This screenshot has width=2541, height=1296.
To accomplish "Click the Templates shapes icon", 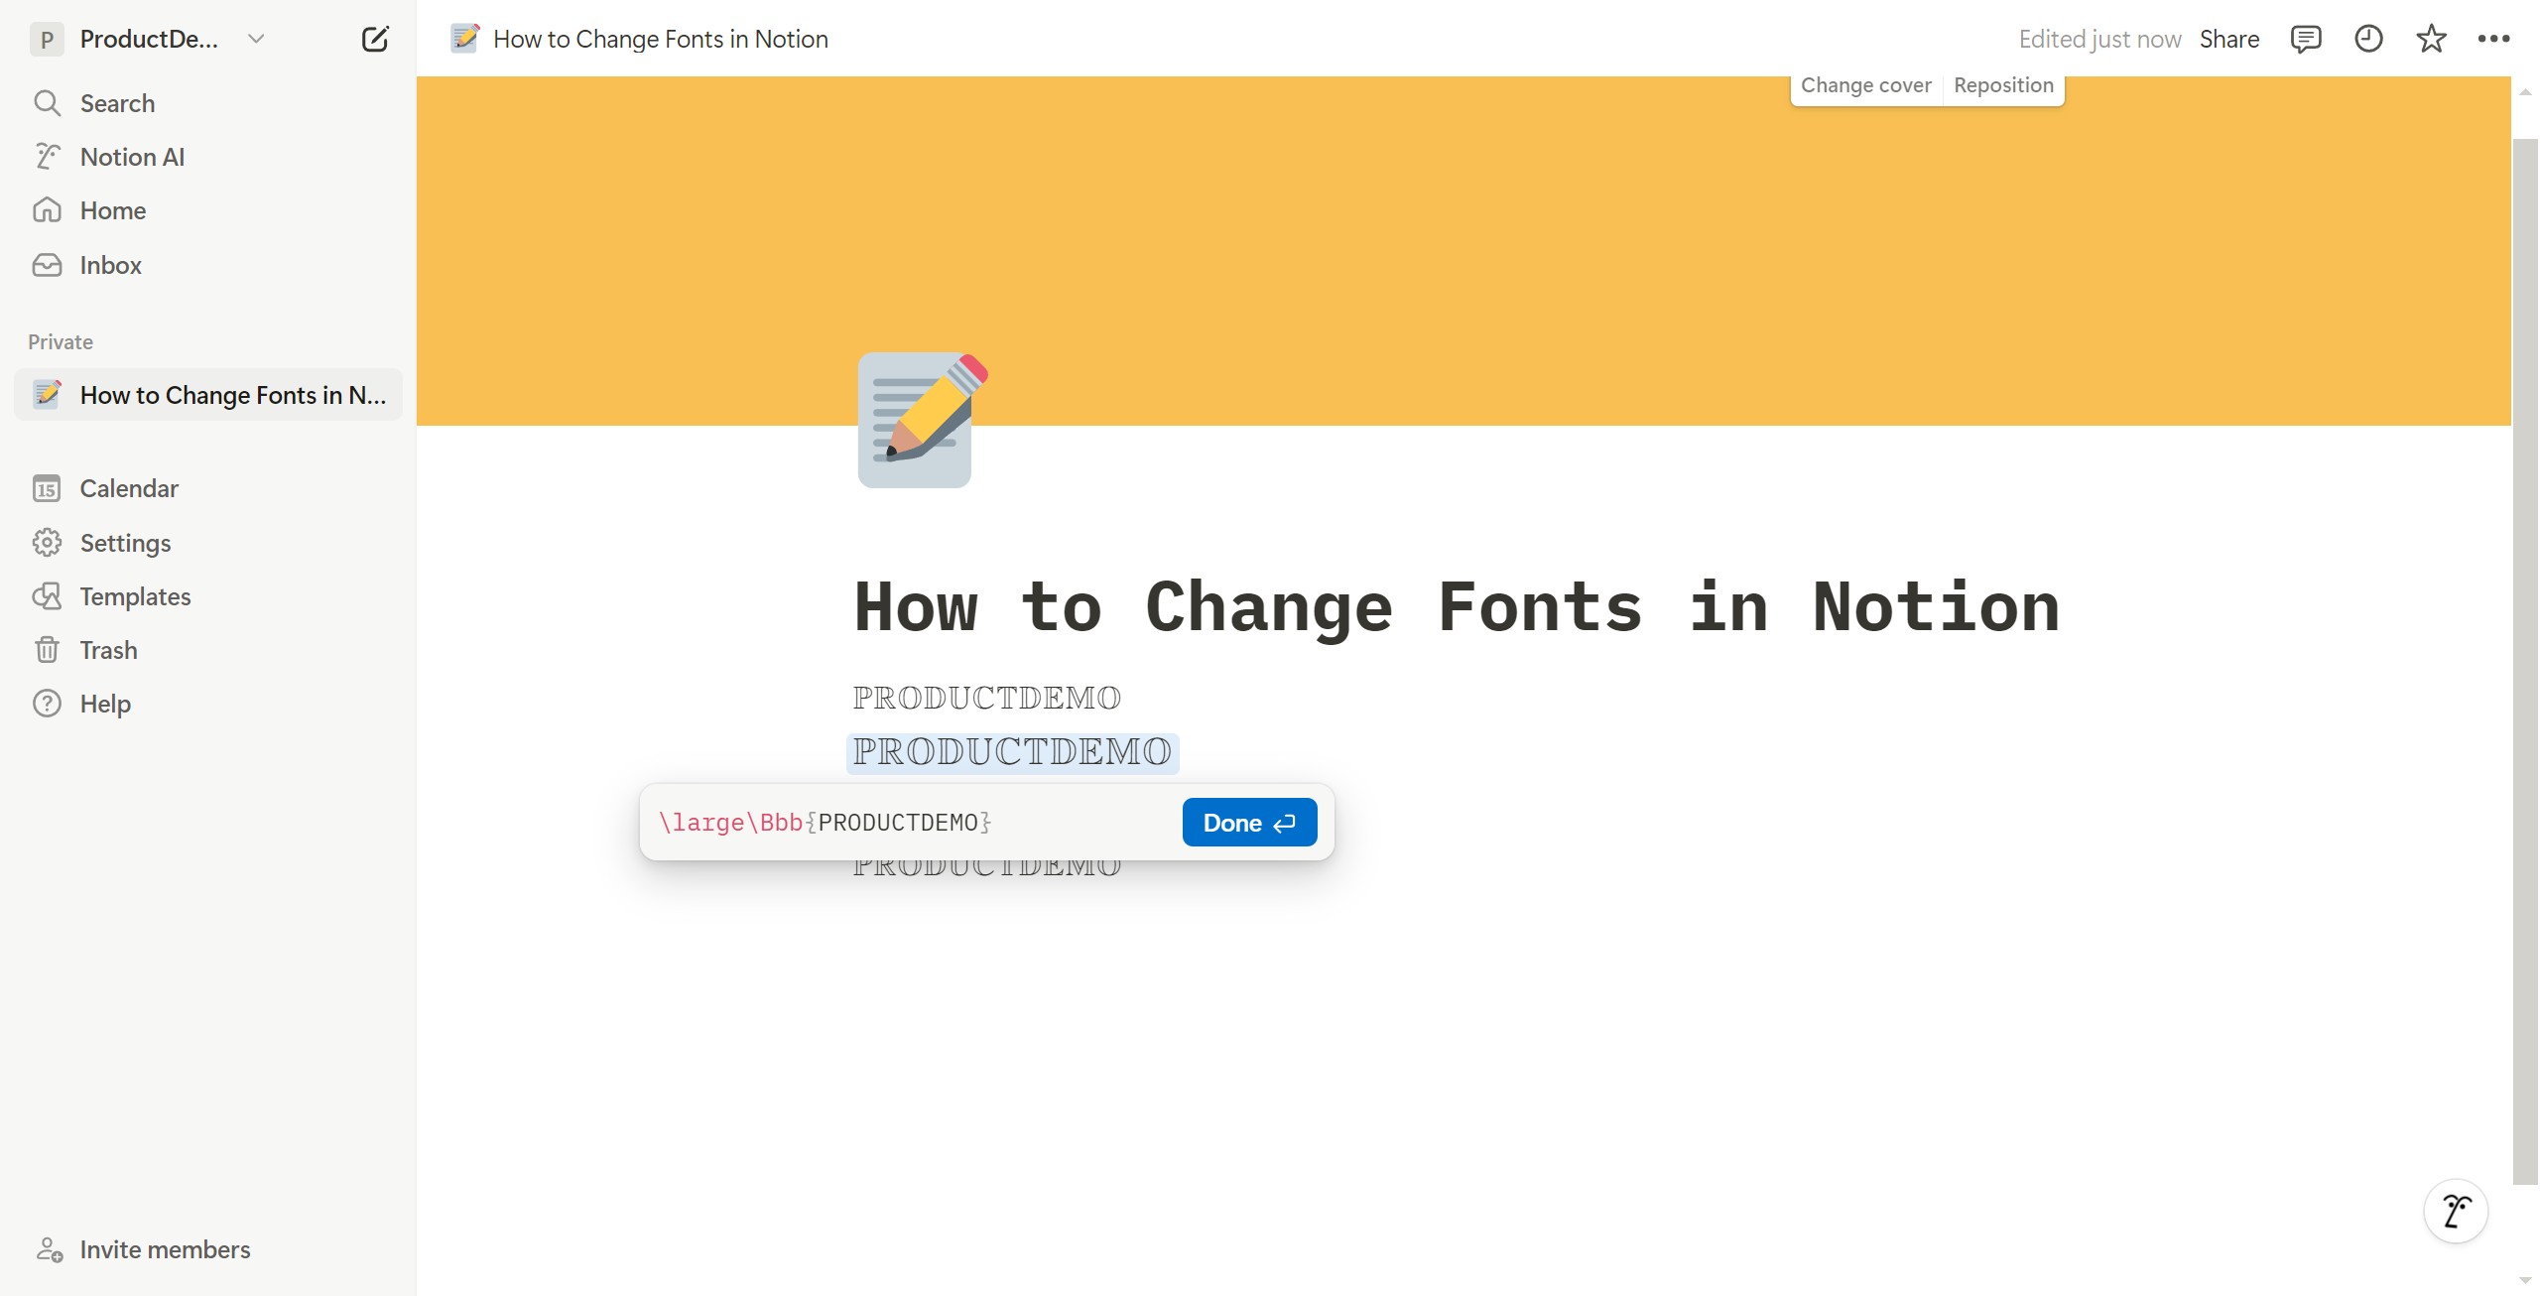I will [47, 596].
